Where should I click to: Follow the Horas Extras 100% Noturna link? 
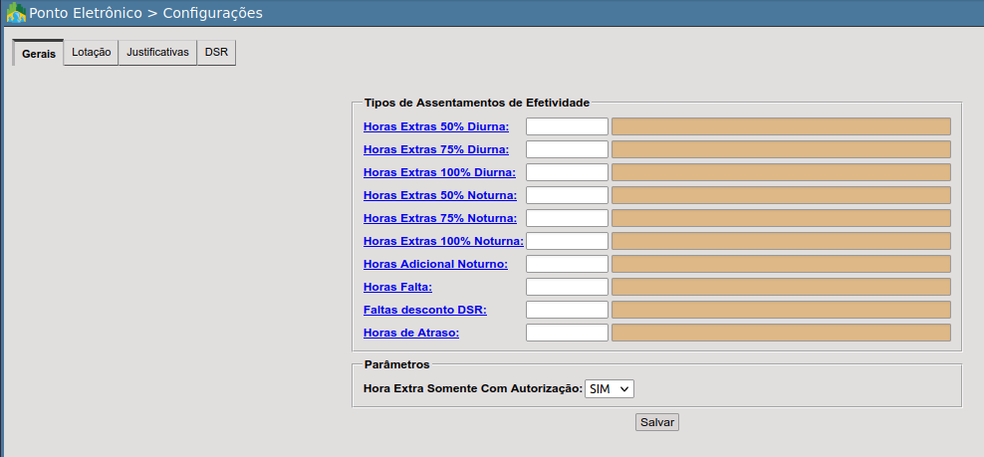pos(443,241)
